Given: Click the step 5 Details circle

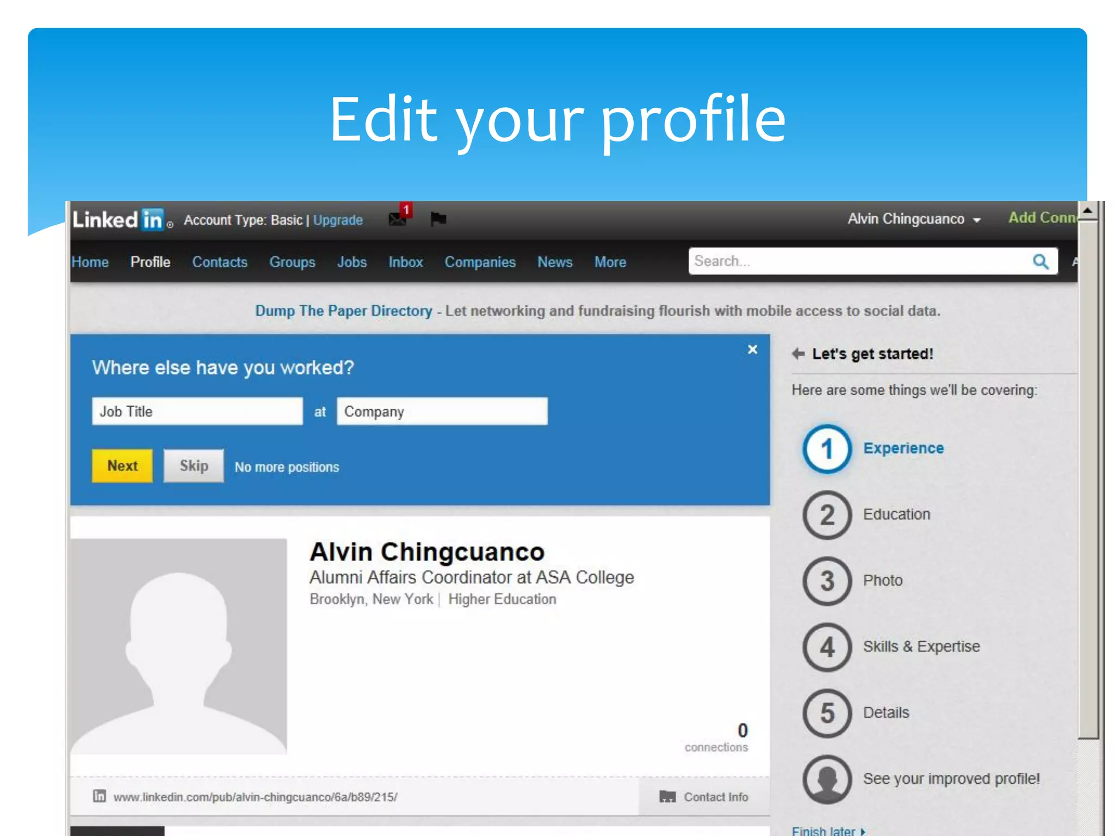Looking at the screenshot, I should pyautogui.click(x=827, y=713).
